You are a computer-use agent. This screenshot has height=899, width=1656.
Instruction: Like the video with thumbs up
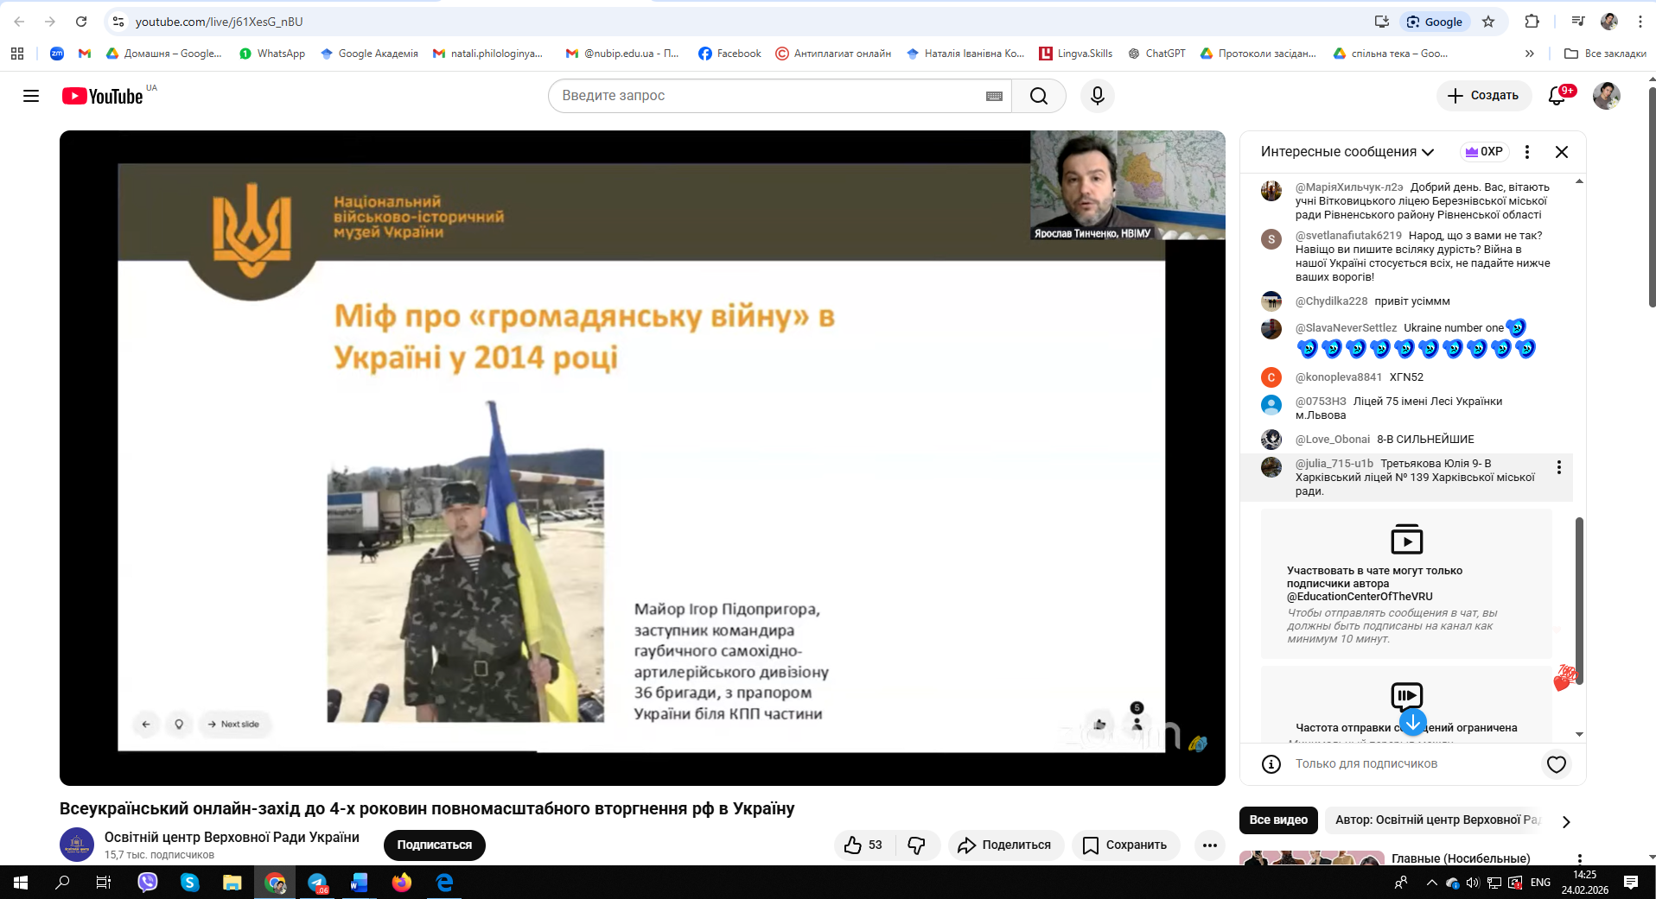863,845
